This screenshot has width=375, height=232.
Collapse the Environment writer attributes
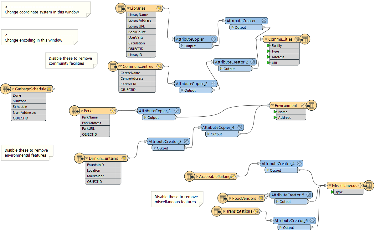pos(272,106)
